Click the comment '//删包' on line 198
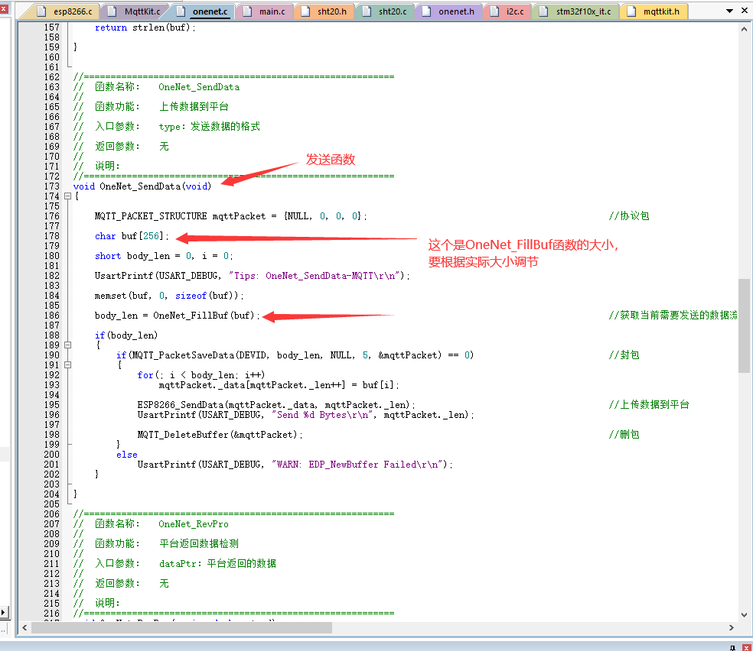Screen dimensions: 753x651 point(624,435)
